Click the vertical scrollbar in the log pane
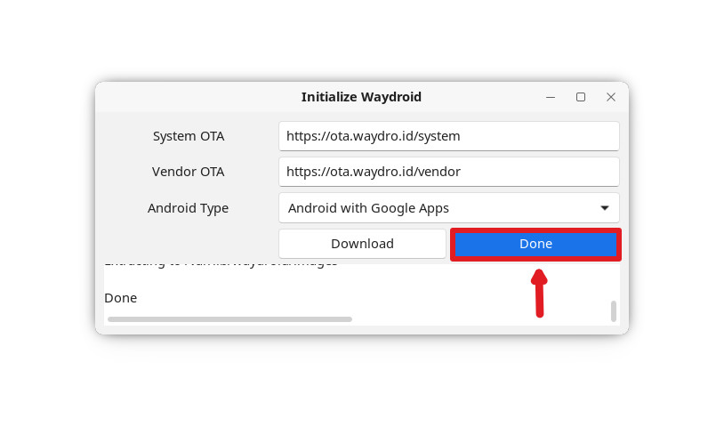 (x=613, y=310)
